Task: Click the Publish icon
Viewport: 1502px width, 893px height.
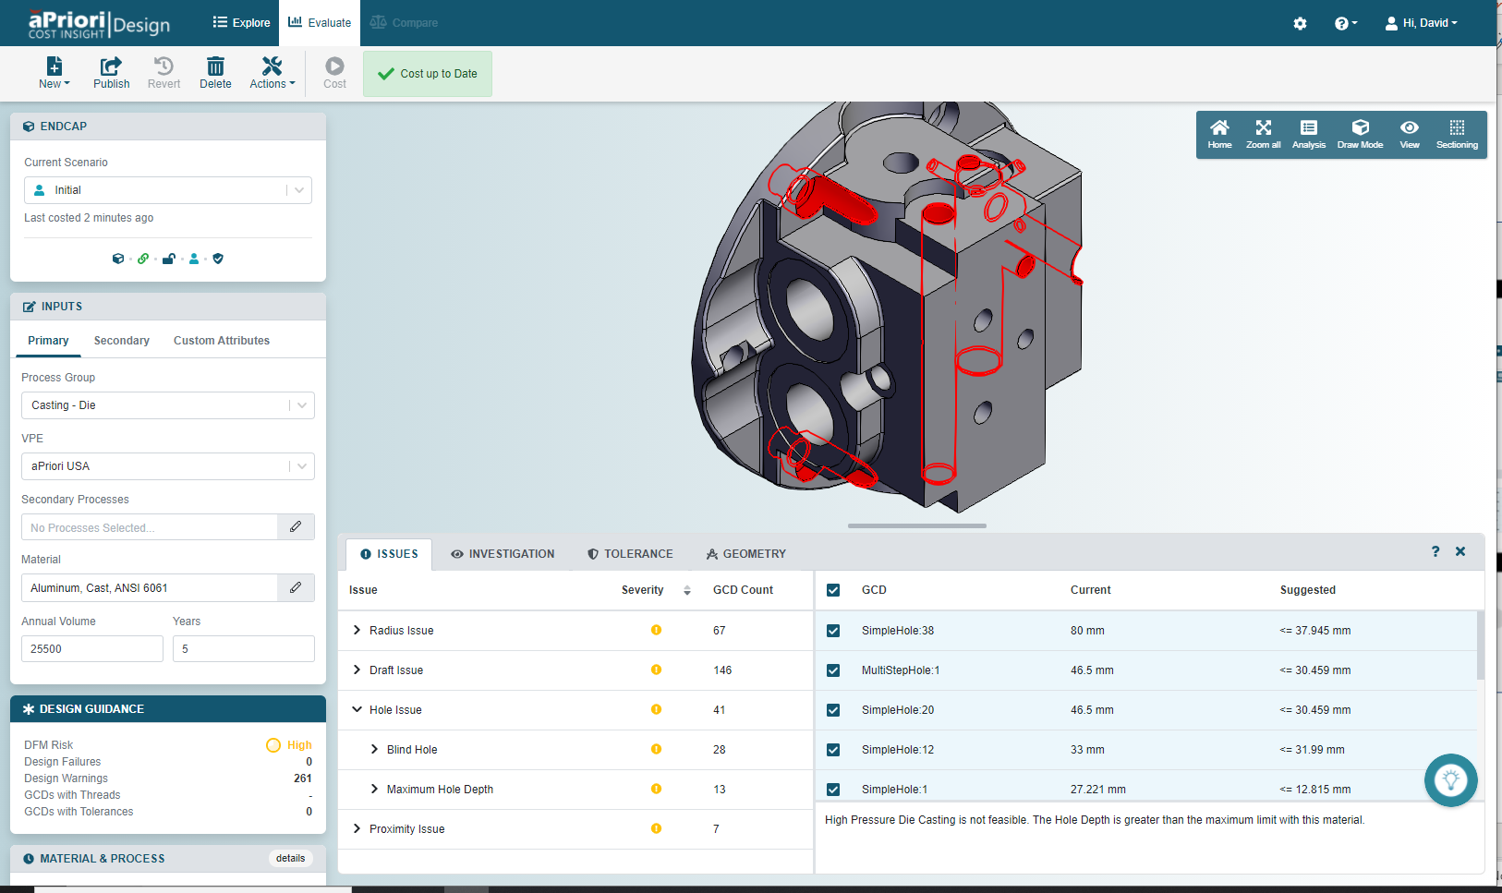Action: (x=111, y=72)
